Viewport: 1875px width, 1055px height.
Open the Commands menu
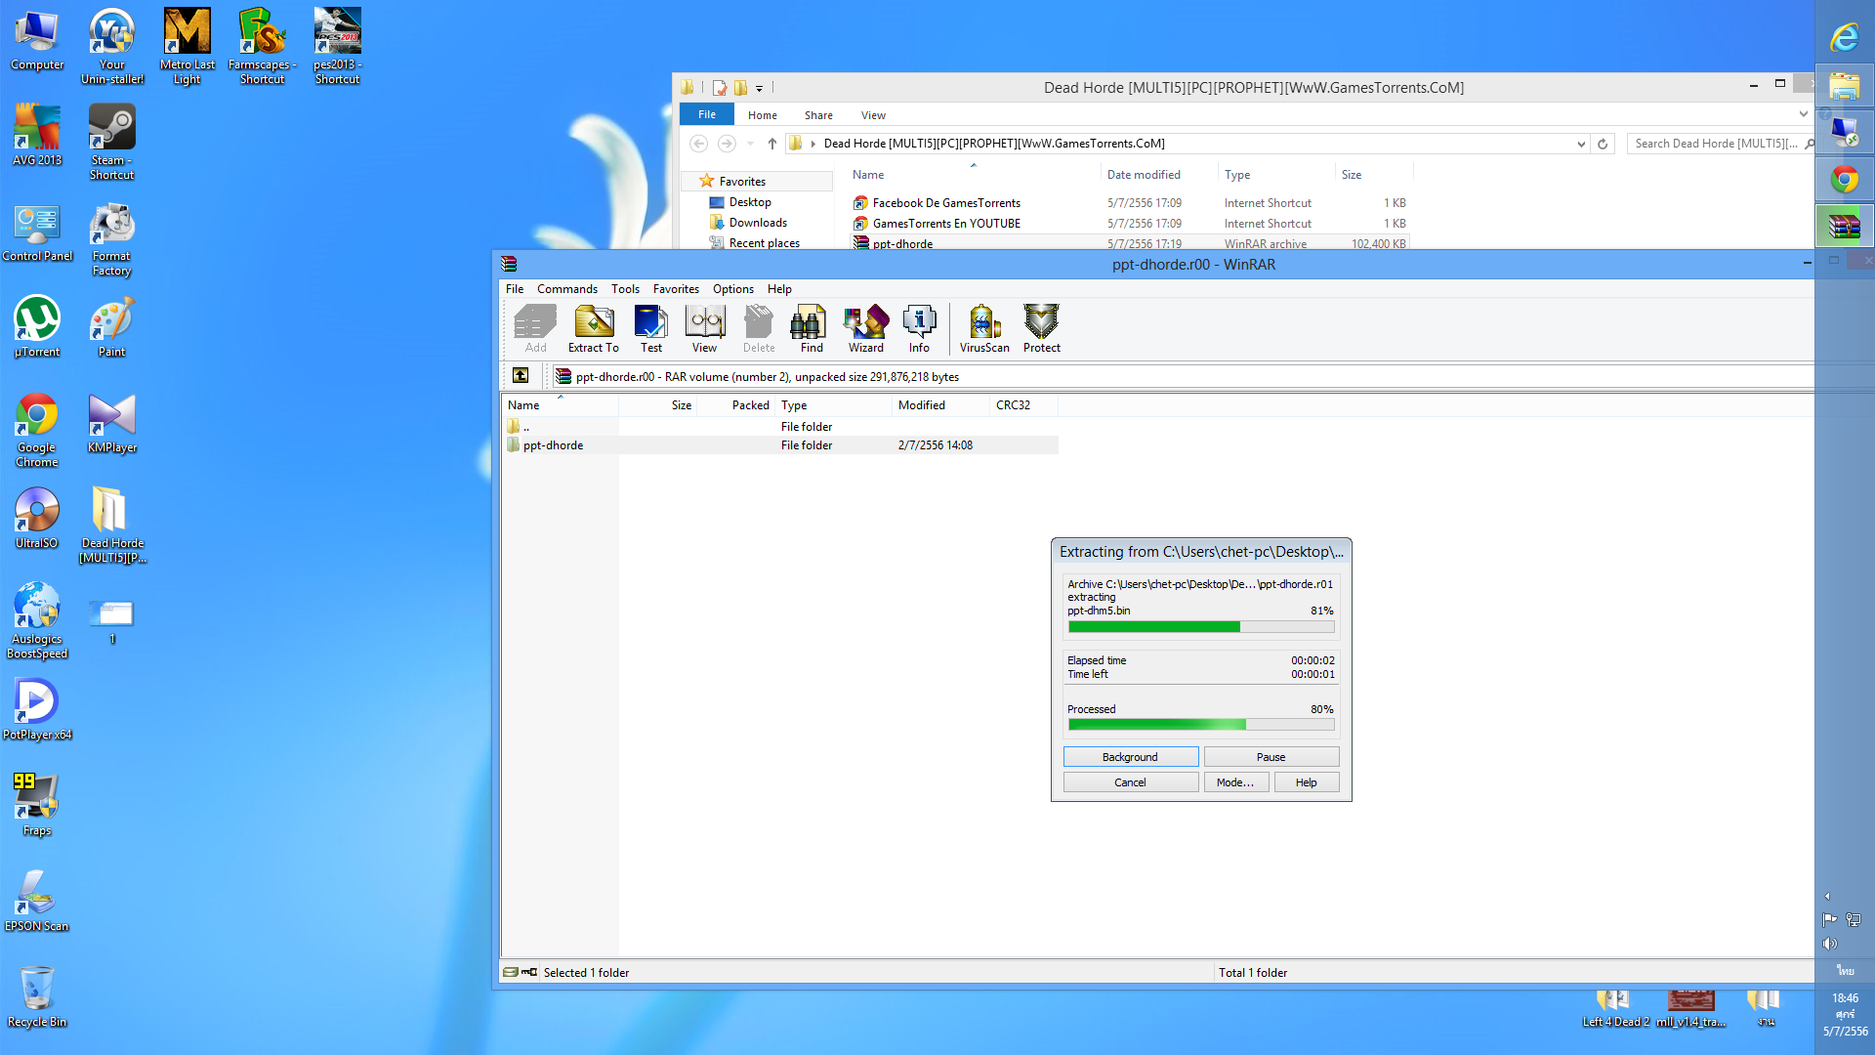[566, 289]
